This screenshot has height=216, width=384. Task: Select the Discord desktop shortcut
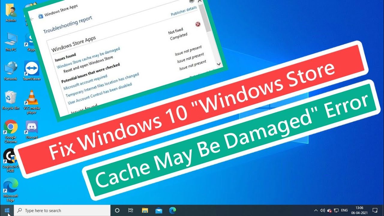click(x=31, y=130)
